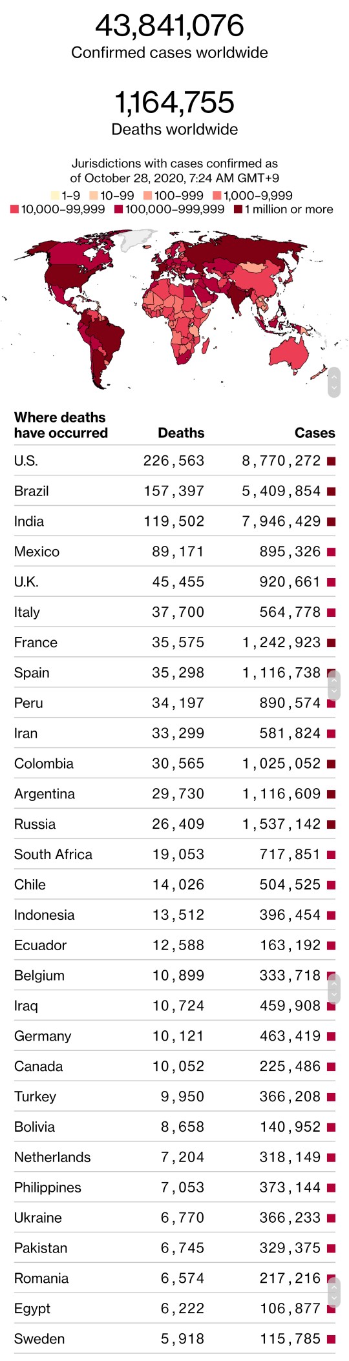Click the scroll handle beside the world map
Image resolution: width=349 pixels, height=1361 pixels.
(334, 382)
